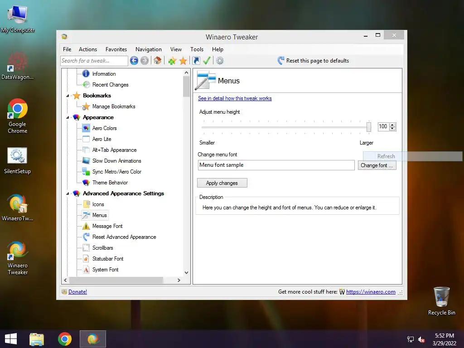Click tree scrollbar down arrow
Screen dimensions: 464x348
(186, 272)
